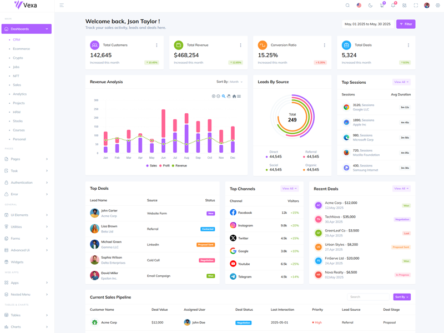Select Ecommerce in the Dashboards submenu
Screen dimensions: 444x333
[21, 49]
